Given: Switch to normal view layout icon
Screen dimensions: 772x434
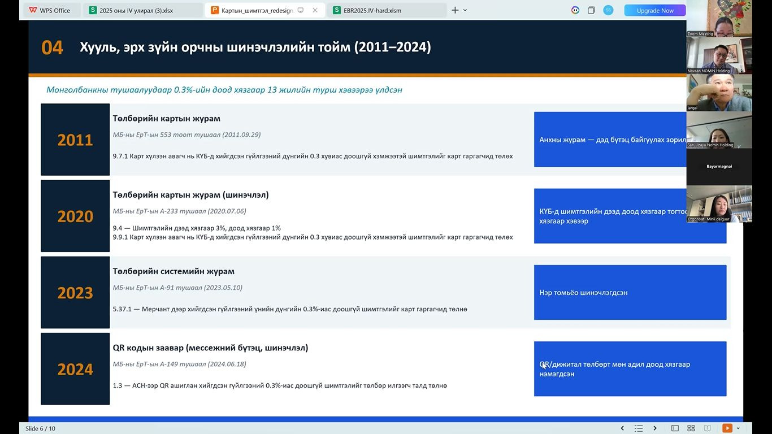Looking at the screenshot, I should click(x=675, y=428).
